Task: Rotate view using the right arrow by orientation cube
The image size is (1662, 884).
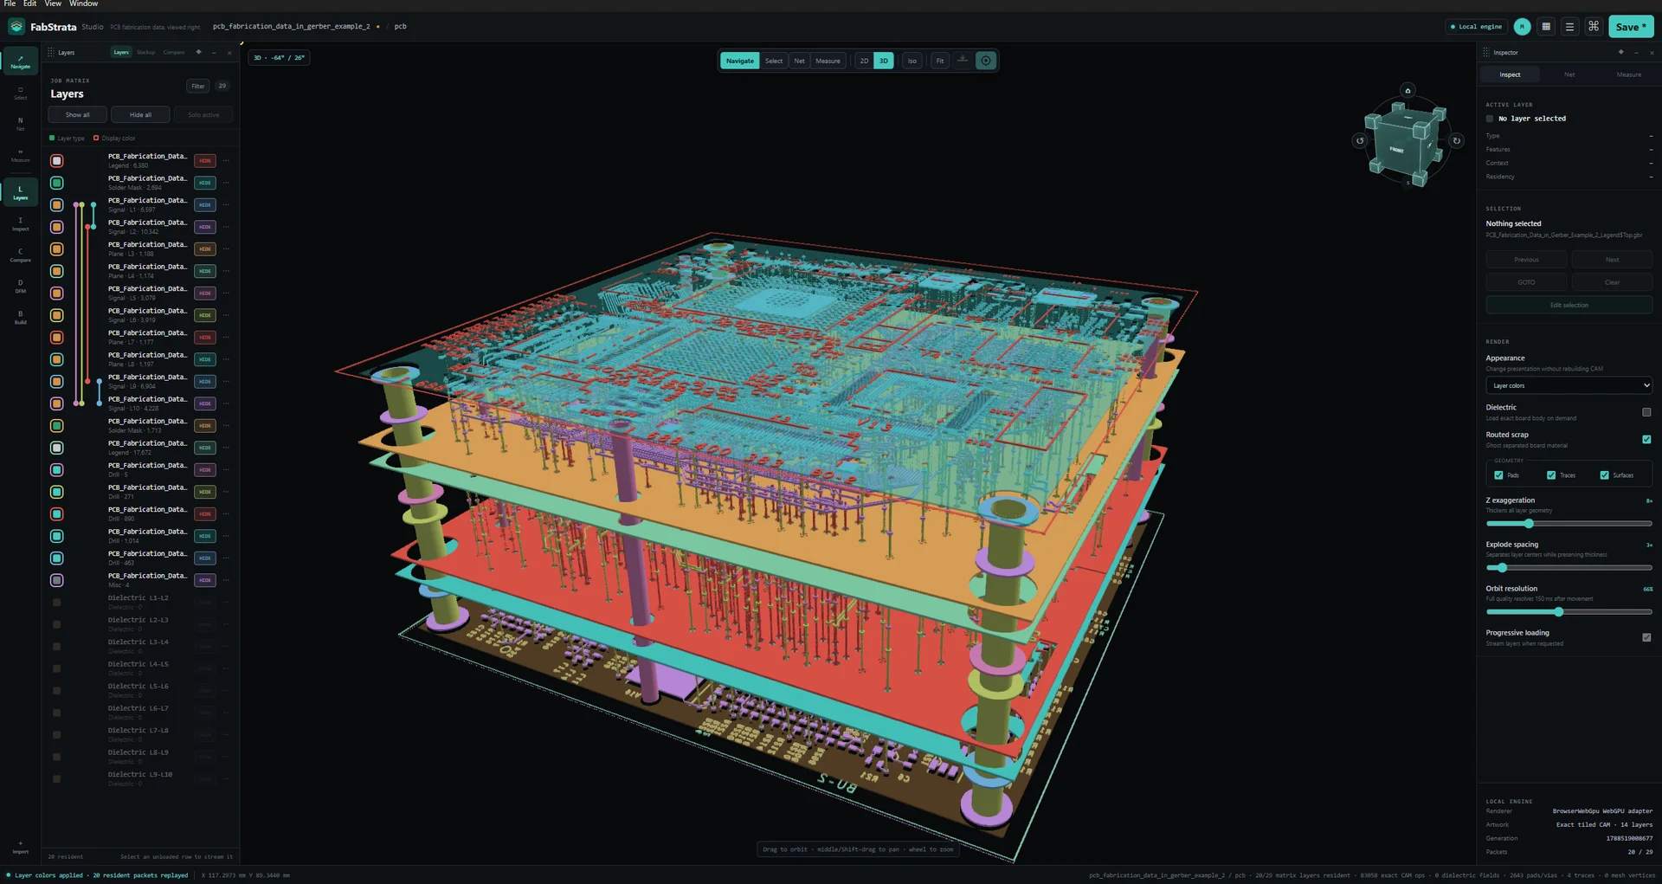Action: tap(1457, 140)
